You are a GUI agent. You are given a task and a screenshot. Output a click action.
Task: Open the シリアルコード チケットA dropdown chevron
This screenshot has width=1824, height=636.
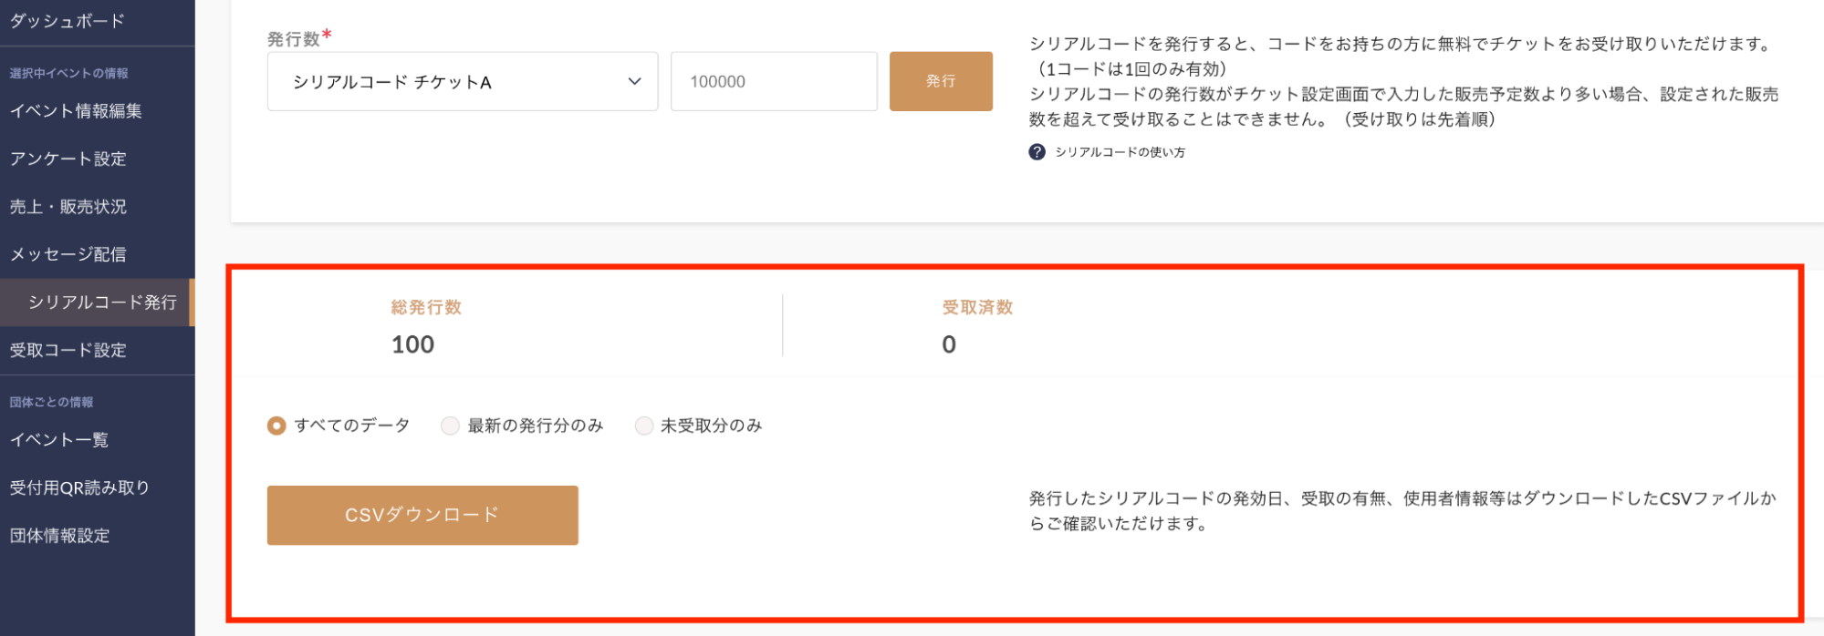tap(634, 82)
